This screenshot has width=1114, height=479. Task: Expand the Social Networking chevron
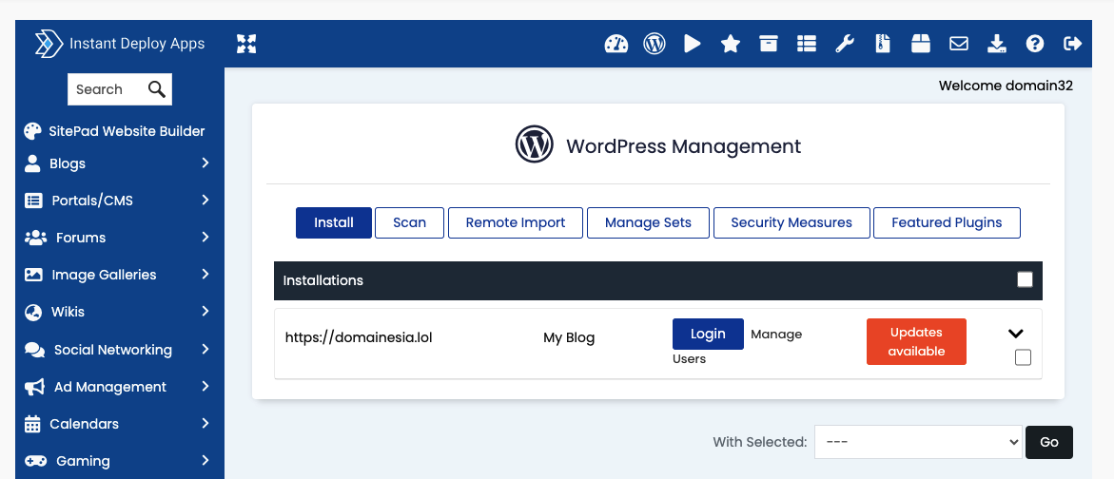[x=205, y=349]
